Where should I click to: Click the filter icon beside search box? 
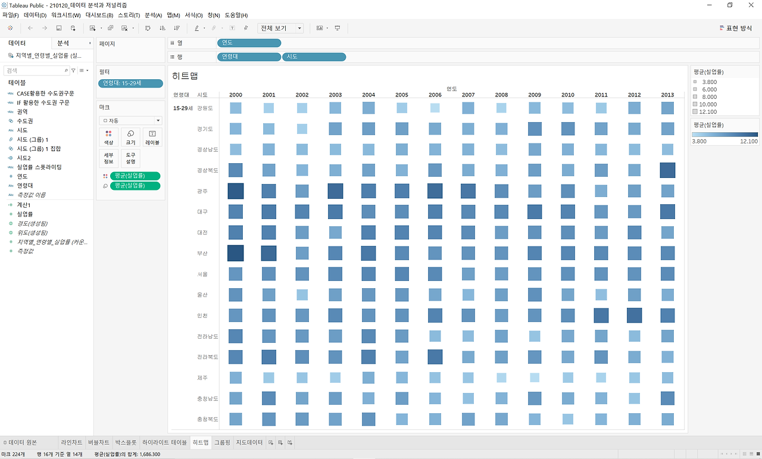click(73, 70)
